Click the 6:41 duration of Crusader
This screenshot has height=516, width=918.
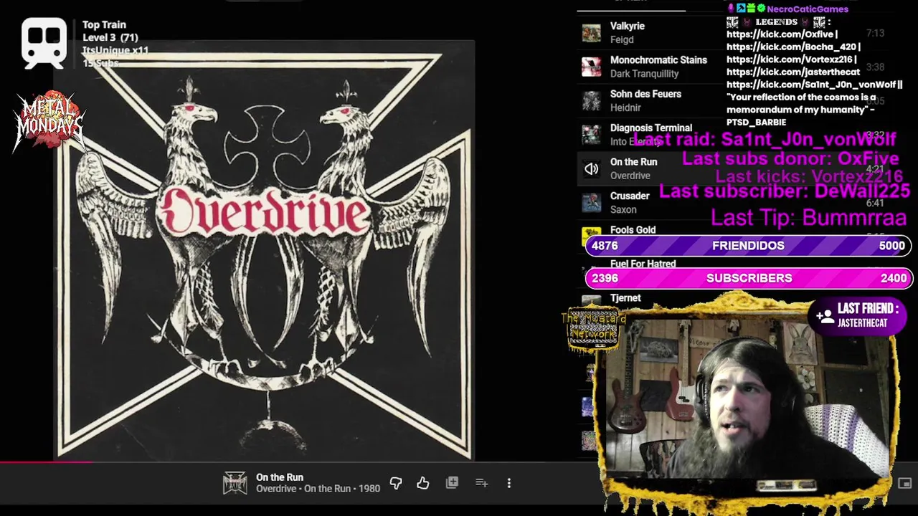click(874, 203)
